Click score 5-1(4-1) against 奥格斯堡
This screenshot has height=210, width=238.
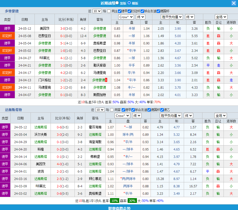(x=66, y=43)
